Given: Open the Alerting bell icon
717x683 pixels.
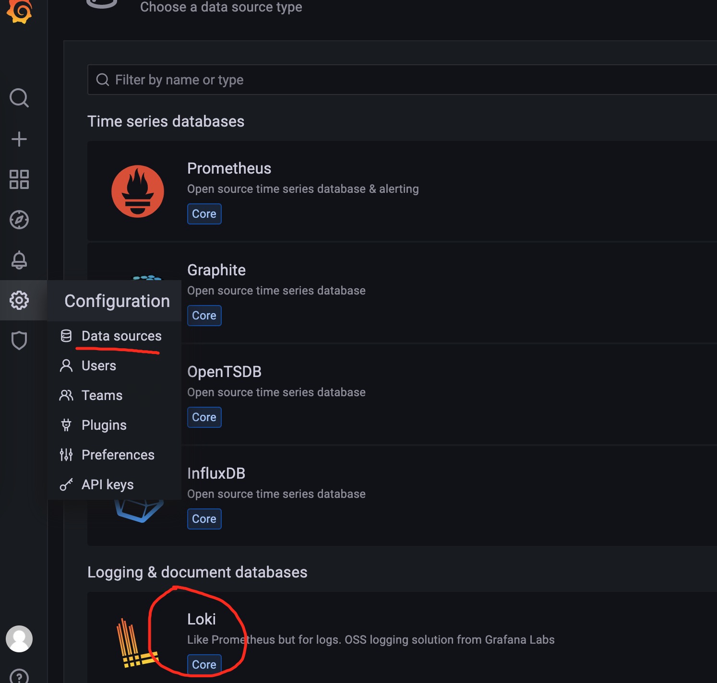Looking at the screenshot, I should [19, 260].
